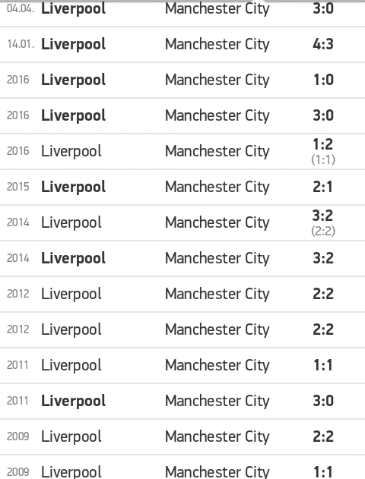Open the 14.01. Liverpool 4:3 match
Screen dimensions: 365x479
[182, 45]
